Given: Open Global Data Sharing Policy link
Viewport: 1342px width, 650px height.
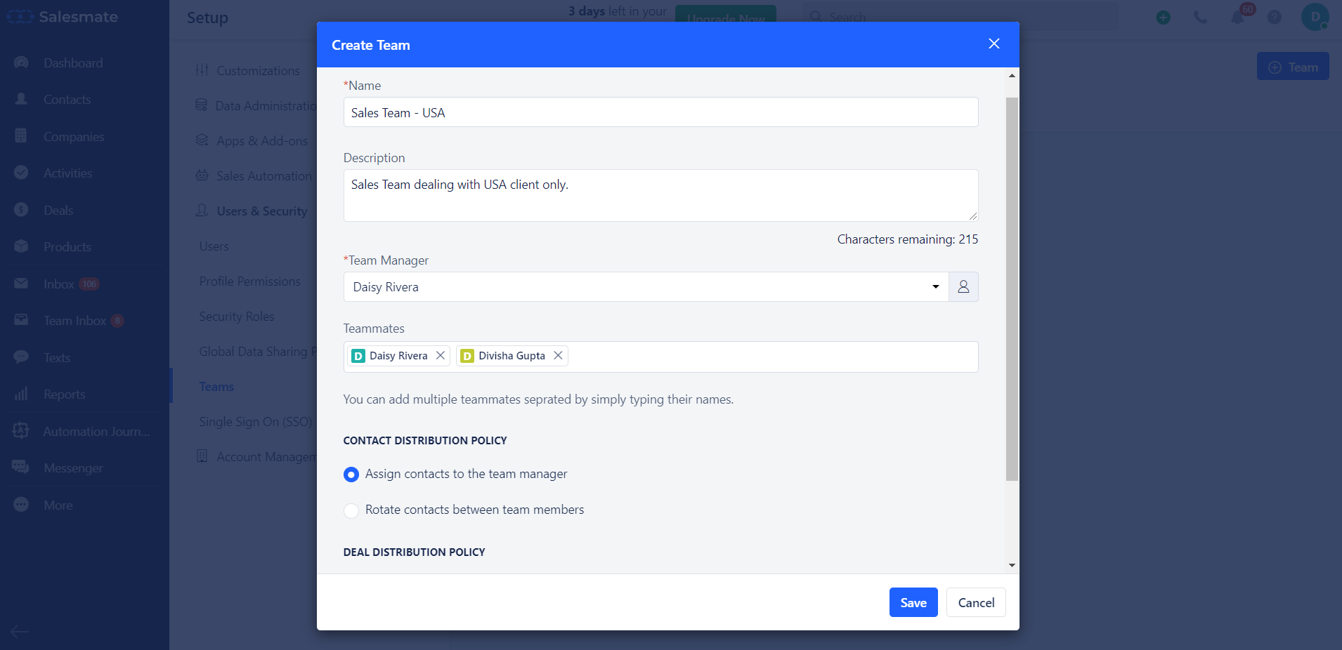Looking at the screenshot, I should [258, 352].
